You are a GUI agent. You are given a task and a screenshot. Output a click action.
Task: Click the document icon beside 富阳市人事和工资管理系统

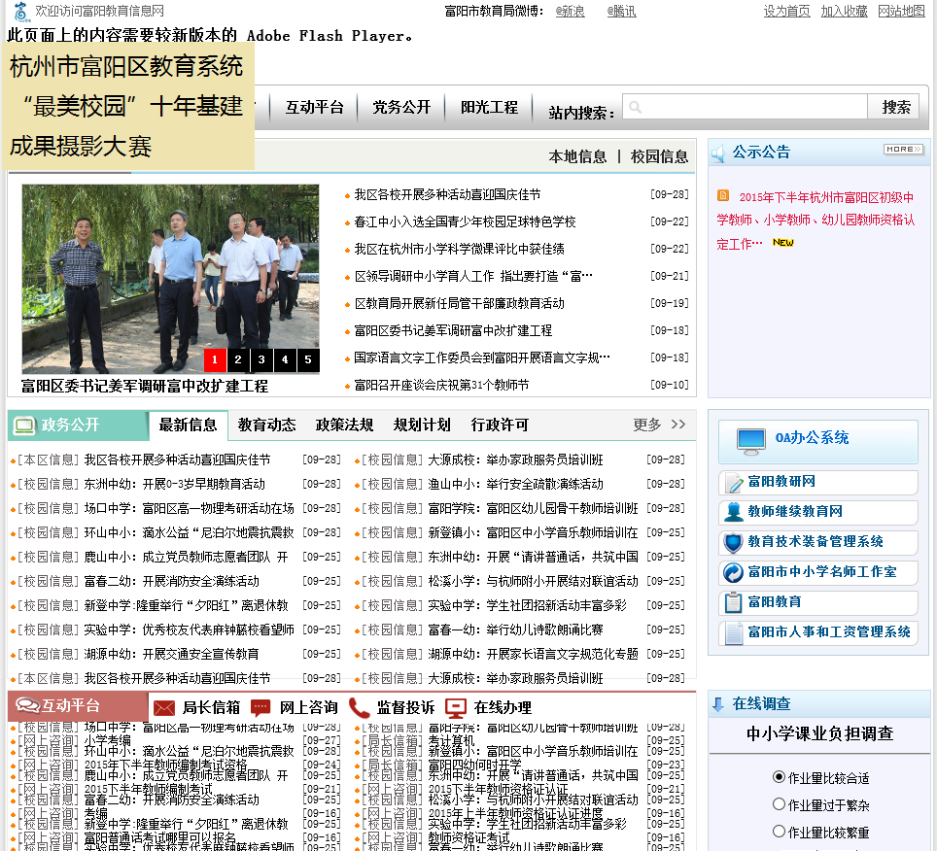coord(733,633)
